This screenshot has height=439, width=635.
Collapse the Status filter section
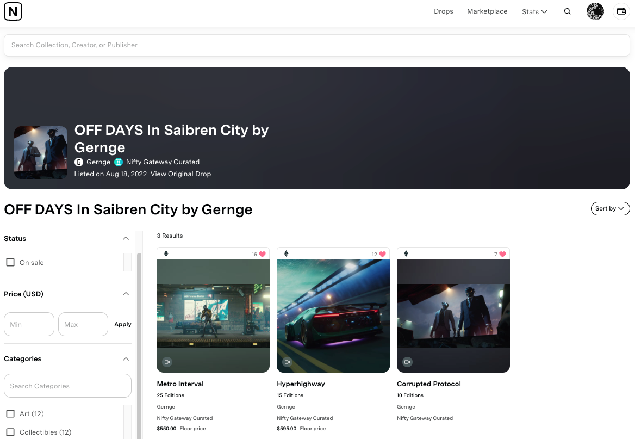click(126, 238)
